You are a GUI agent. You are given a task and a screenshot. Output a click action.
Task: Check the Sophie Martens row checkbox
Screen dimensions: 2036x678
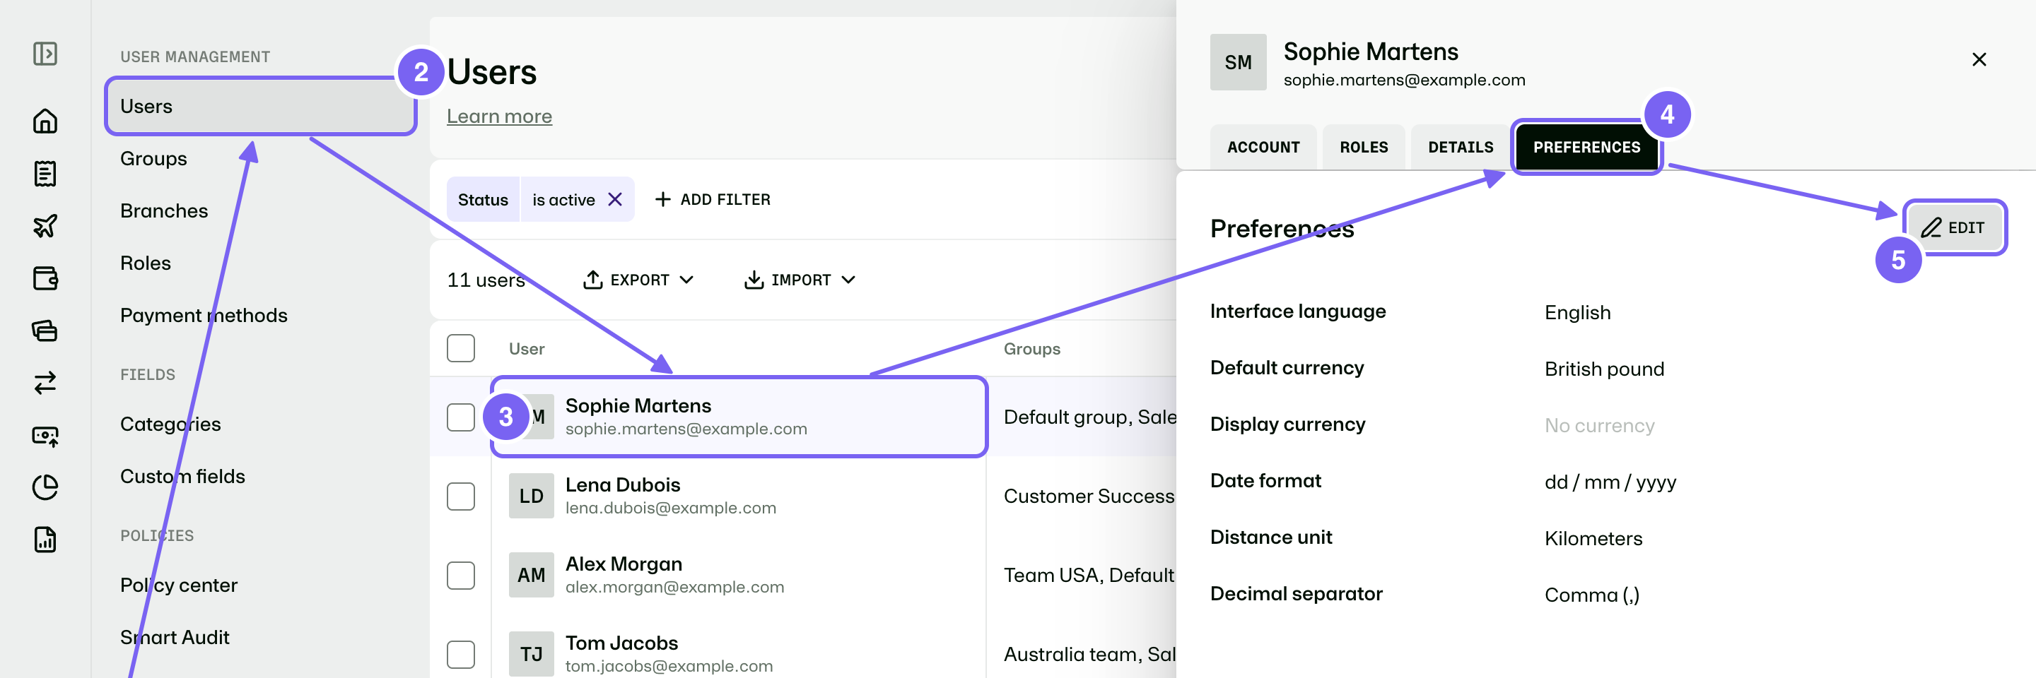pos(461,417)
